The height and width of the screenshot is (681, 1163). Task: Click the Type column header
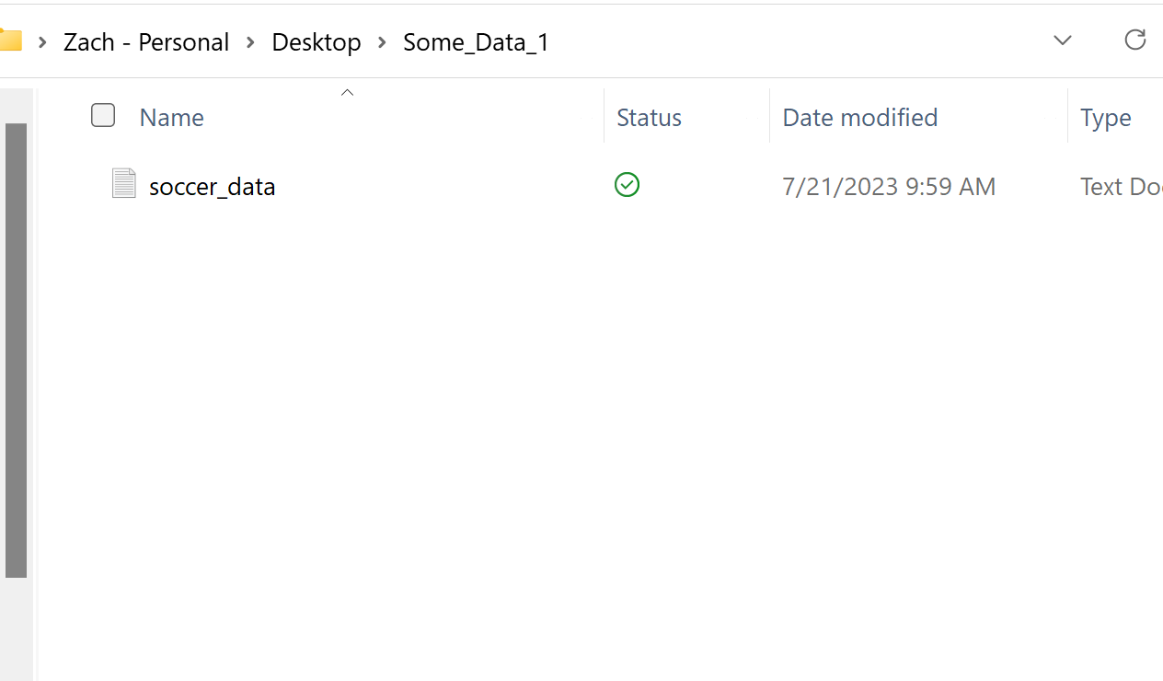pos(1105,118)
